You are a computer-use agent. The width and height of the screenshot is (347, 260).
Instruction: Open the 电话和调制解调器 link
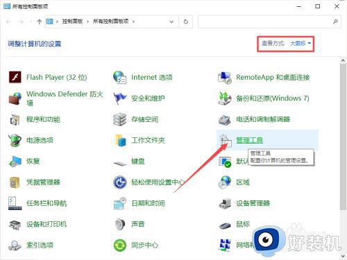pyautogui.click(x=263, y=119)
